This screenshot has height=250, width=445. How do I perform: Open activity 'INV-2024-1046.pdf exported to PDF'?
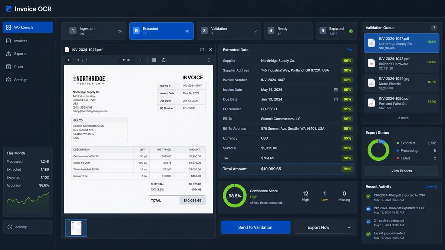pos(401,210)
